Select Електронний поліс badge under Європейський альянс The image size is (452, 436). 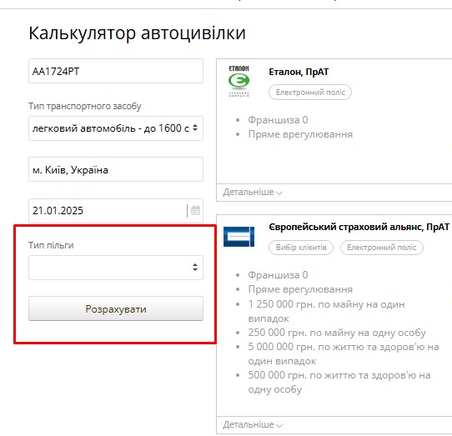tap(382, 248)
